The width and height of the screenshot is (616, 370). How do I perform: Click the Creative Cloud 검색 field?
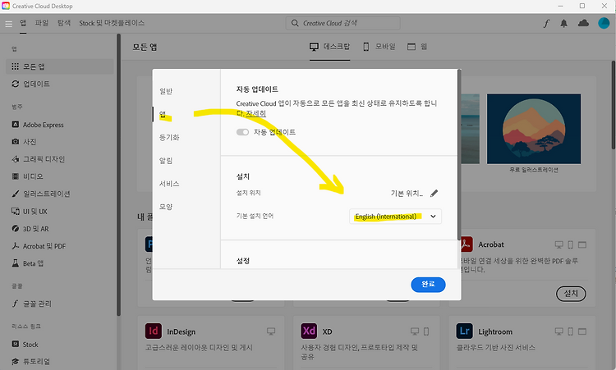pos(343,23)
